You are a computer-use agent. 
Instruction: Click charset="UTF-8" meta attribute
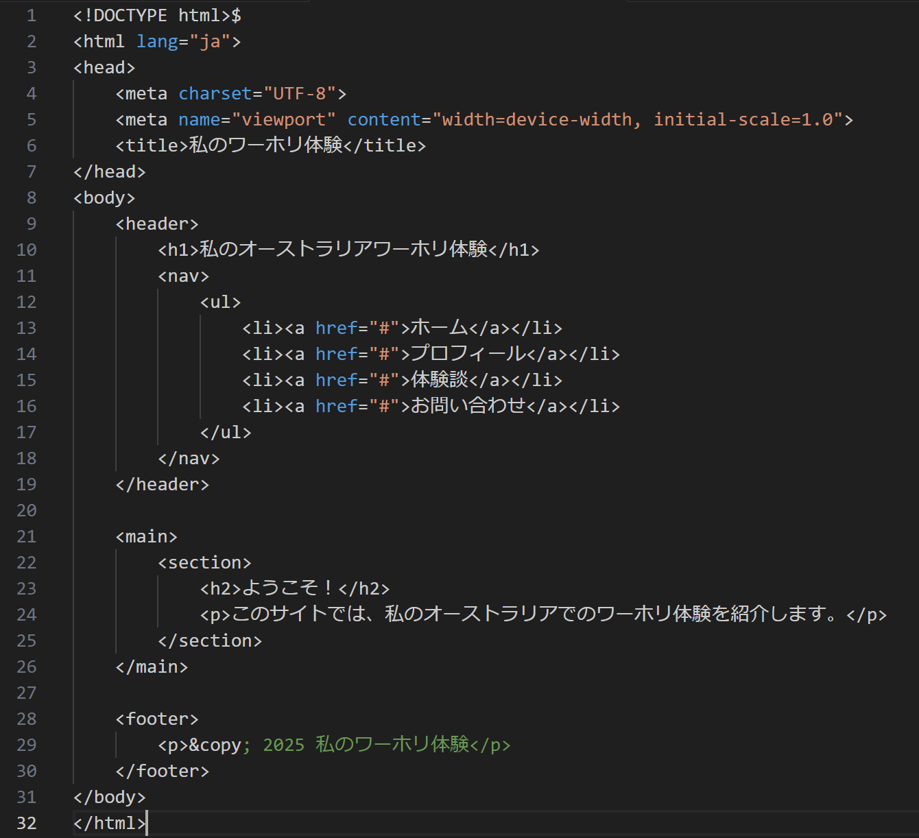click(257, 93)
